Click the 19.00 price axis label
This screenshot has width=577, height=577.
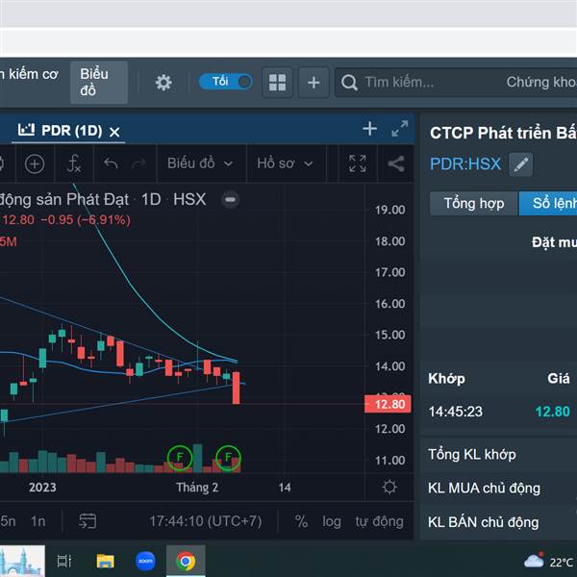click(390, 210)
